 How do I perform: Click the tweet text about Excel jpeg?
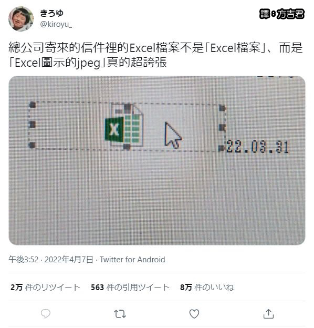coord(155,55)
